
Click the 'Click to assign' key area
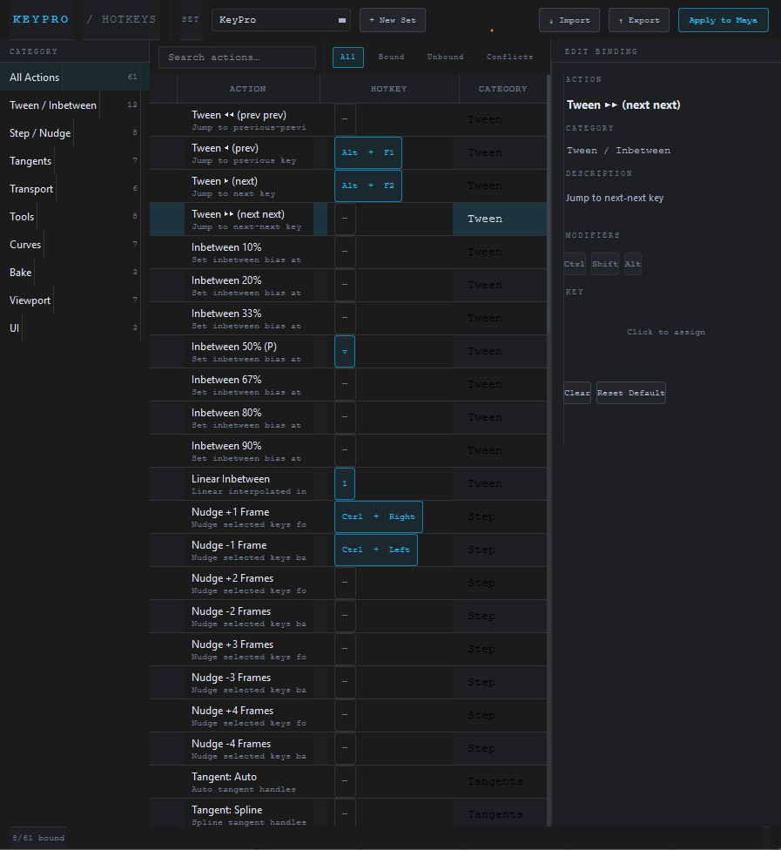point(666,332)
